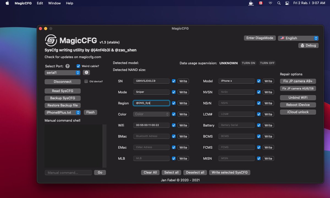Screen dimensions: 330x198
Task: Click the Model input field
Action: click(x=237, y=81)
